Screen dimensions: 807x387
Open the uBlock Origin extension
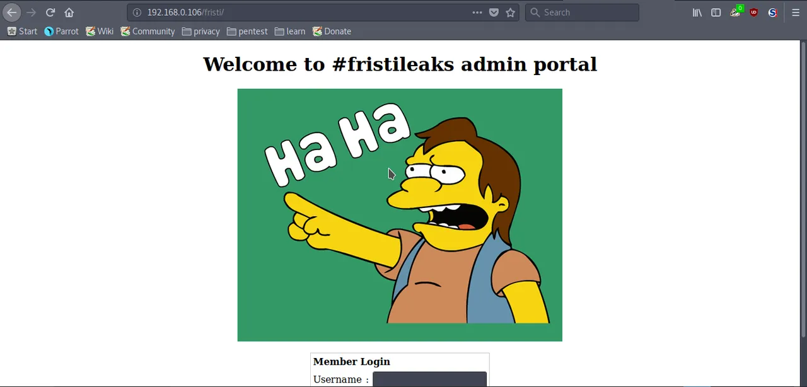coord(754,12)
